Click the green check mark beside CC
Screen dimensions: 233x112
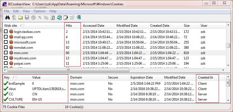[6, 94]
